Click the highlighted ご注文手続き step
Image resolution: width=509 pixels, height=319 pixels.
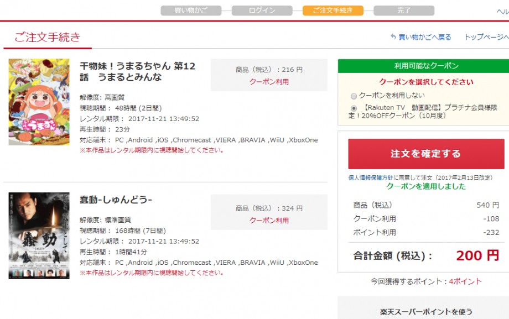tap(333, 11)
